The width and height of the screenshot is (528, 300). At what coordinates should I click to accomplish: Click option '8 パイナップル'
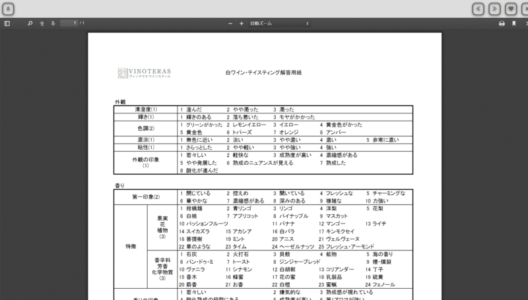pos(290,216)
